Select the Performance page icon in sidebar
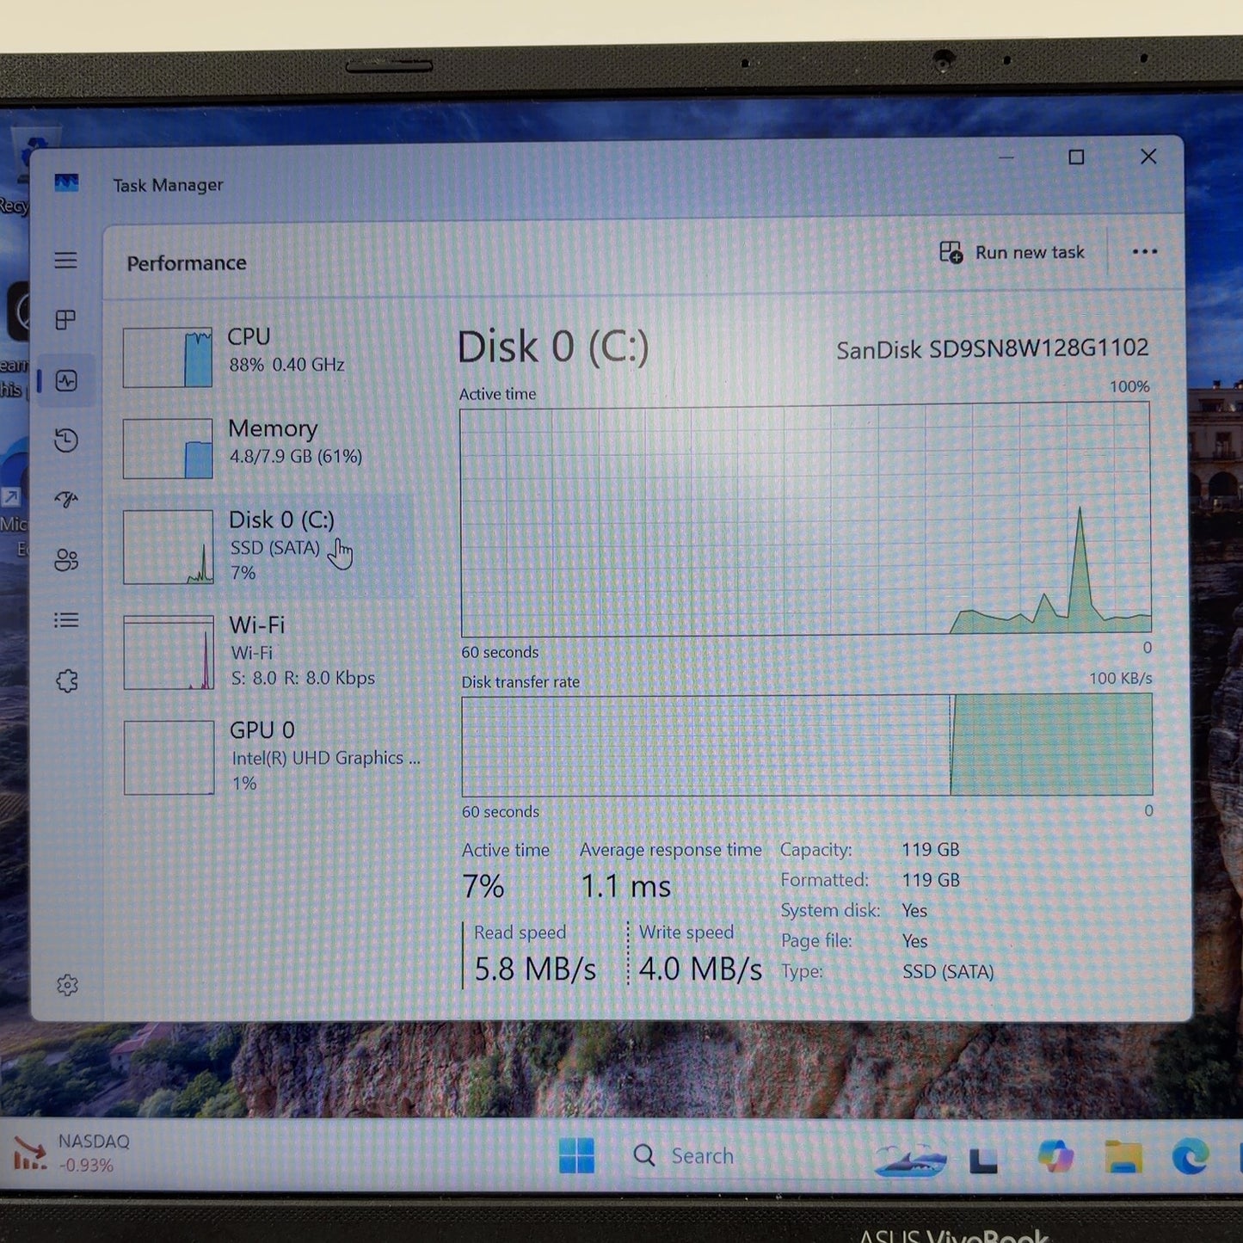This screenshot has width=1243, height=1243. pyautogui.click(x=66, y=380)
